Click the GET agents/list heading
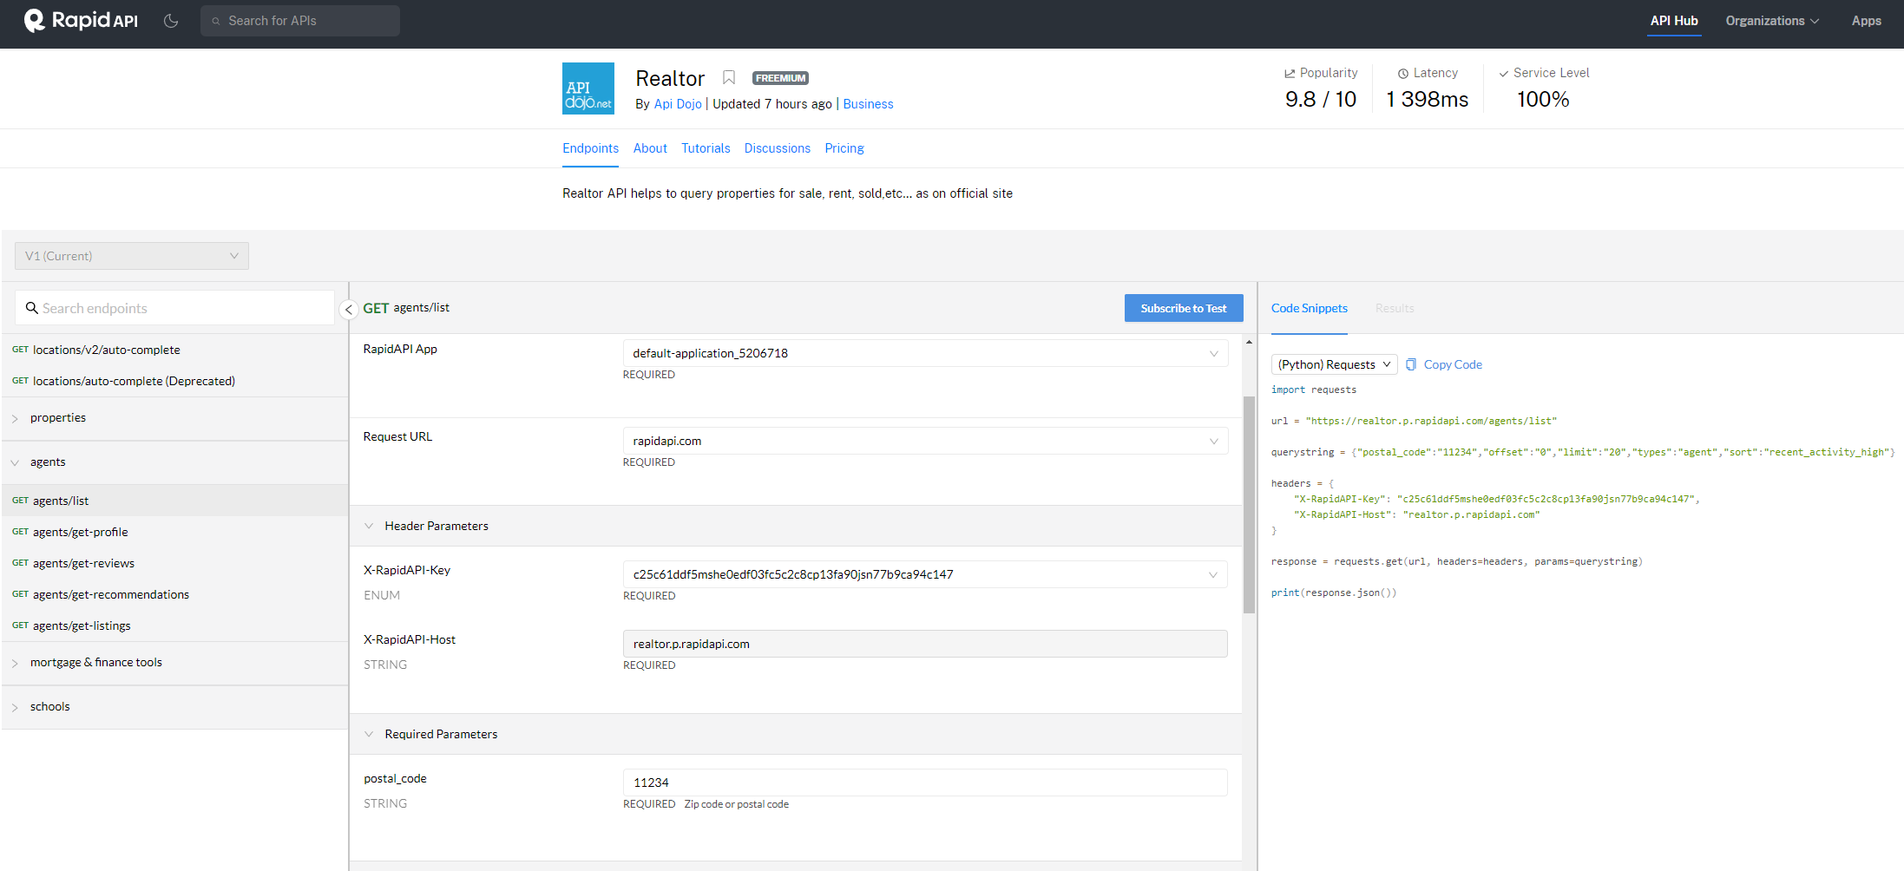This screenshot has height=871, width=1904. pos(406,308)
